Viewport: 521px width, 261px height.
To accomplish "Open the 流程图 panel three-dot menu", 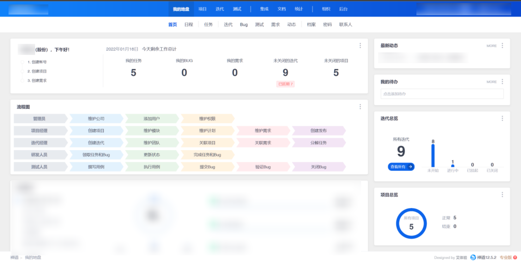I will click(x=360, y=107).
